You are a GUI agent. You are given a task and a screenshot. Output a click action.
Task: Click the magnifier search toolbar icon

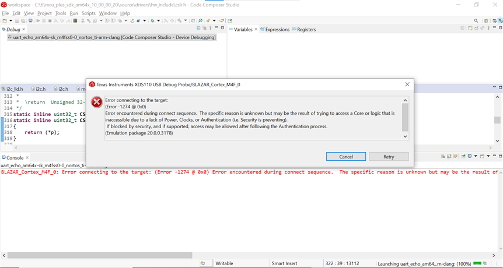click(x=200, y=20)
